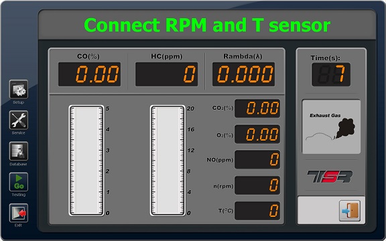Click the "NO(ppm)" label
The image size is (386, 241).
(x=220, y=160)
